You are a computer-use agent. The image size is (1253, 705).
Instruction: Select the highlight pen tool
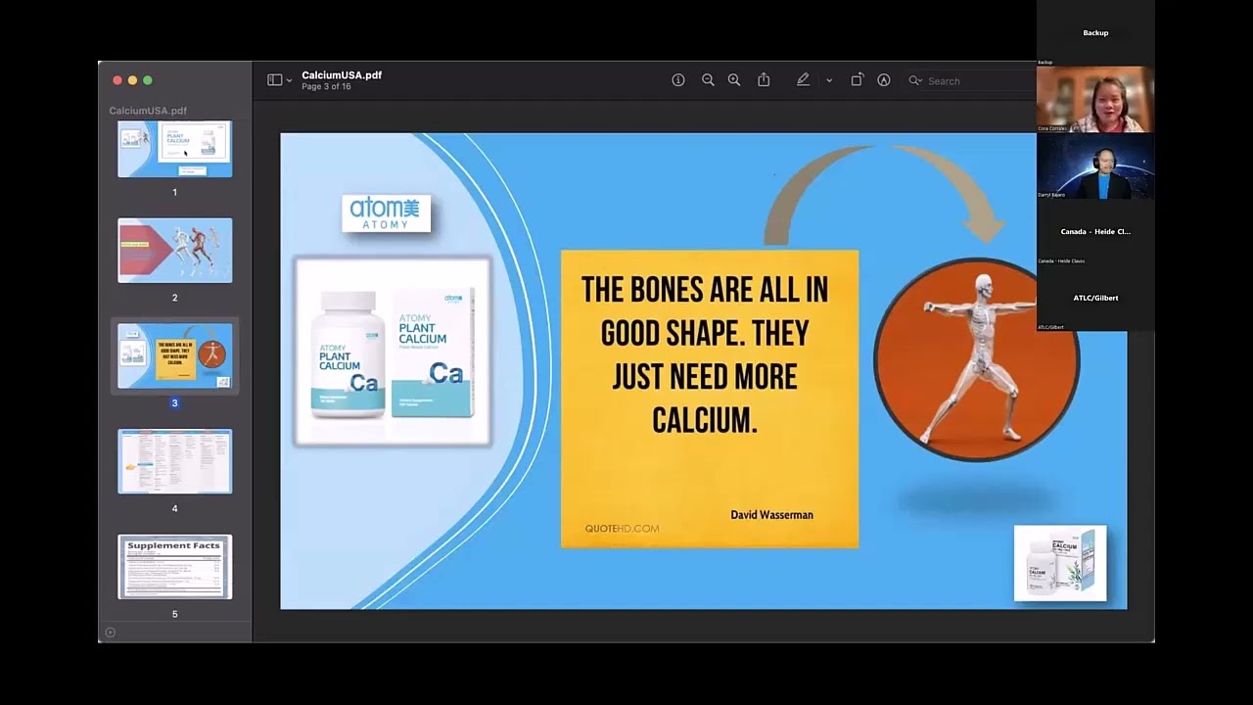tap(803, 80)
